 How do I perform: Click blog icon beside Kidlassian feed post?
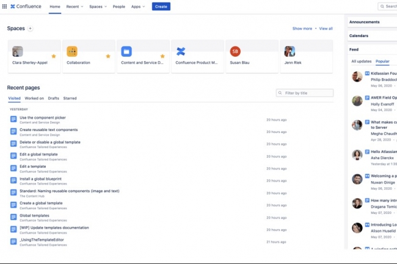coord(367,73)
